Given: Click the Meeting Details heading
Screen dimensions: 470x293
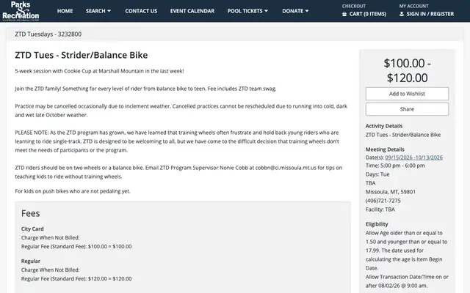Looking at the screenshot, I should click(x=385, y=149).
